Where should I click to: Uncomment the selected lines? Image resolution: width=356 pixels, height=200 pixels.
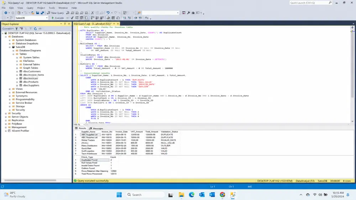point(129,18)
